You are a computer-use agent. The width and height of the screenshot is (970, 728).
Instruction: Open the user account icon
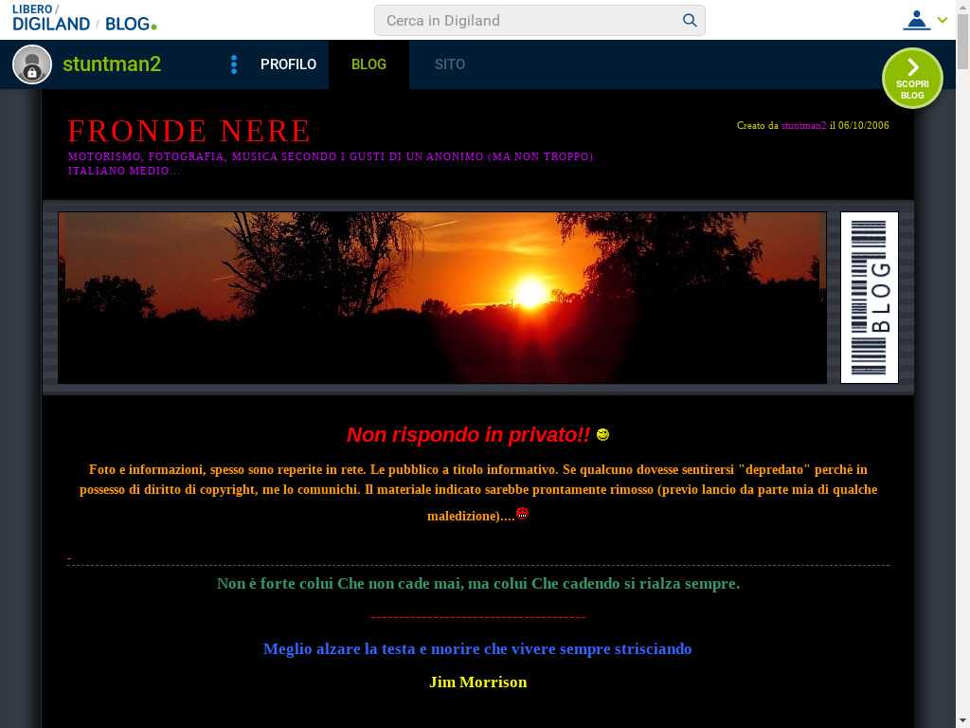click(x=916, y=20)
